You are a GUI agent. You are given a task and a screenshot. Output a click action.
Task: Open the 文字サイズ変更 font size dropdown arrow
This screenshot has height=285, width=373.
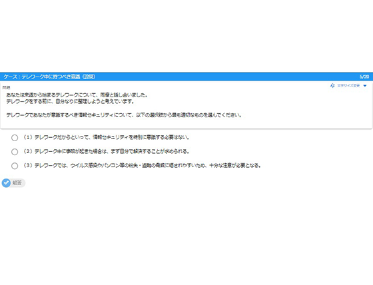(x=365, y=86)
